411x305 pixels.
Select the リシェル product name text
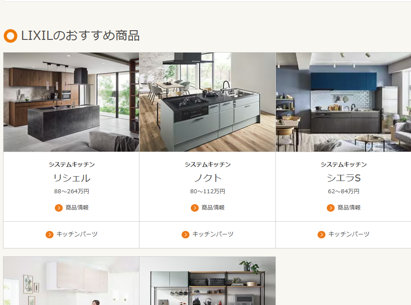click(72, 178)
